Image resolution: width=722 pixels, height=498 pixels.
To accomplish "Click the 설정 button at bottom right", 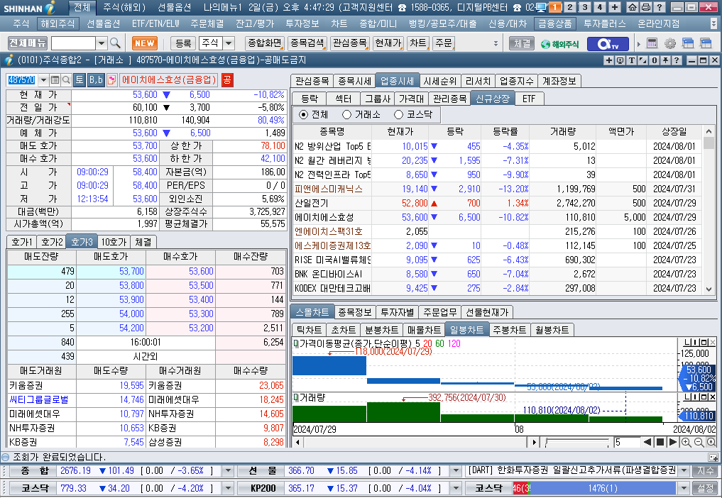I will (x=706, y=488).
